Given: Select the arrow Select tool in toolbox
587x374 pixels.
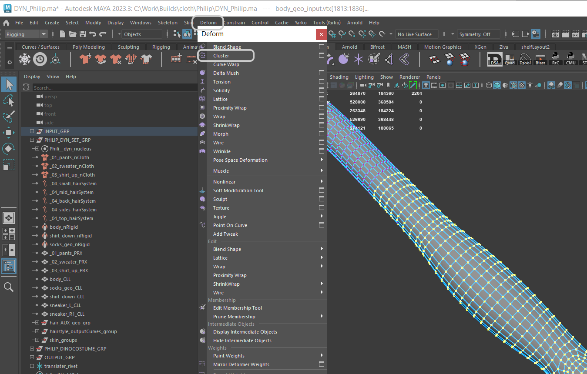Looking at the screenshot, I should point(9,85).
